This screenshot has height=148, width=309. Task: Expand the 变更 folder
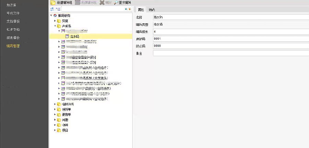coord(55,21)
